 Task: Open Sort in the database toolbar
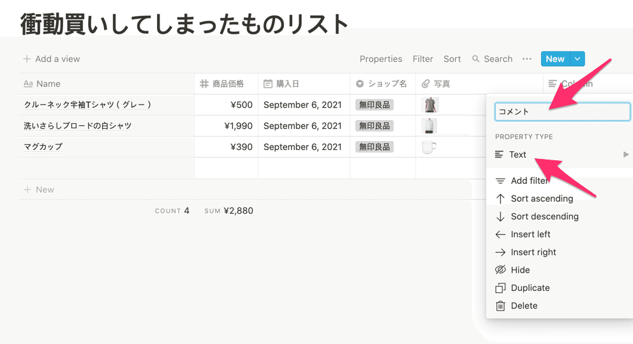pyautogui.click(x=452, y=59)
